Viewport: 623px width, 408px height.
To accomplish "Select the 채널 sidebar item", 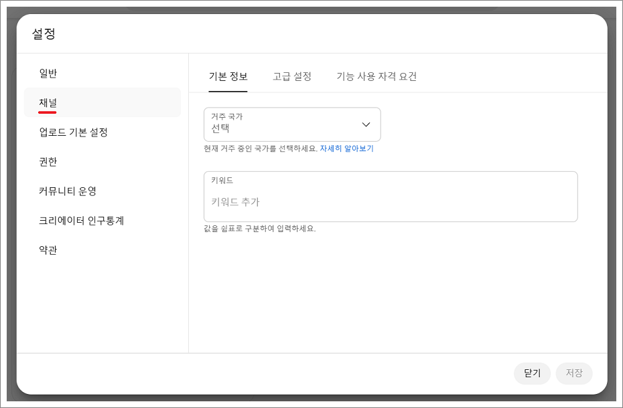I will click(102, 102).
